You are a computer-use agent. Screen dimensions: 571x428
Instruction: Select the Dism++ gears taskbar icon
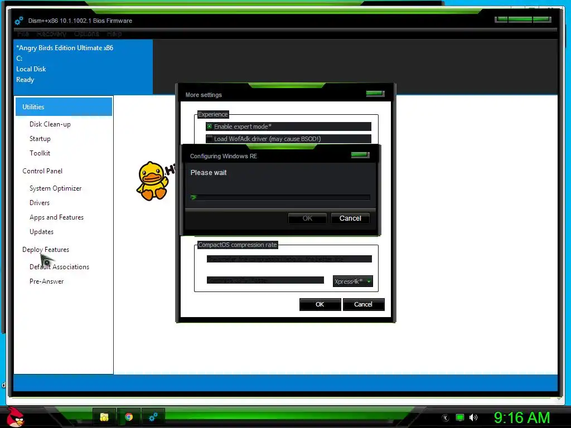coord(153,417)
